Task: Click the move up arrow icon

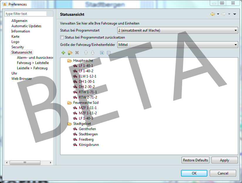Action: [x=86, y=53]
